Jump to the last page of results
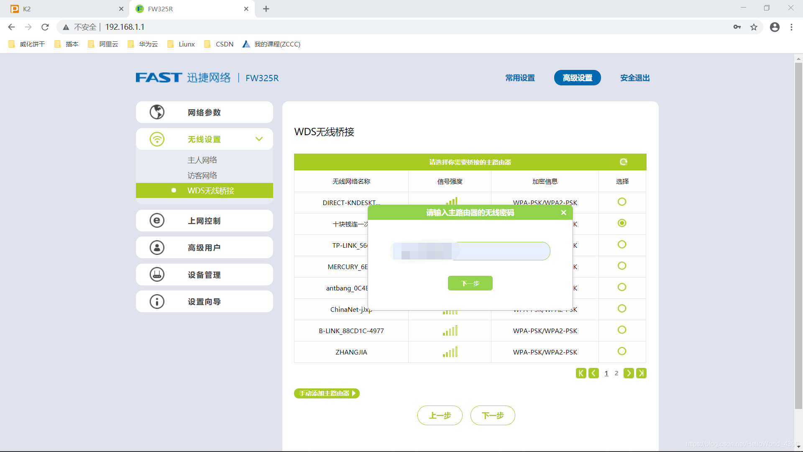The image size is (803, 452). tap(642, 373)
